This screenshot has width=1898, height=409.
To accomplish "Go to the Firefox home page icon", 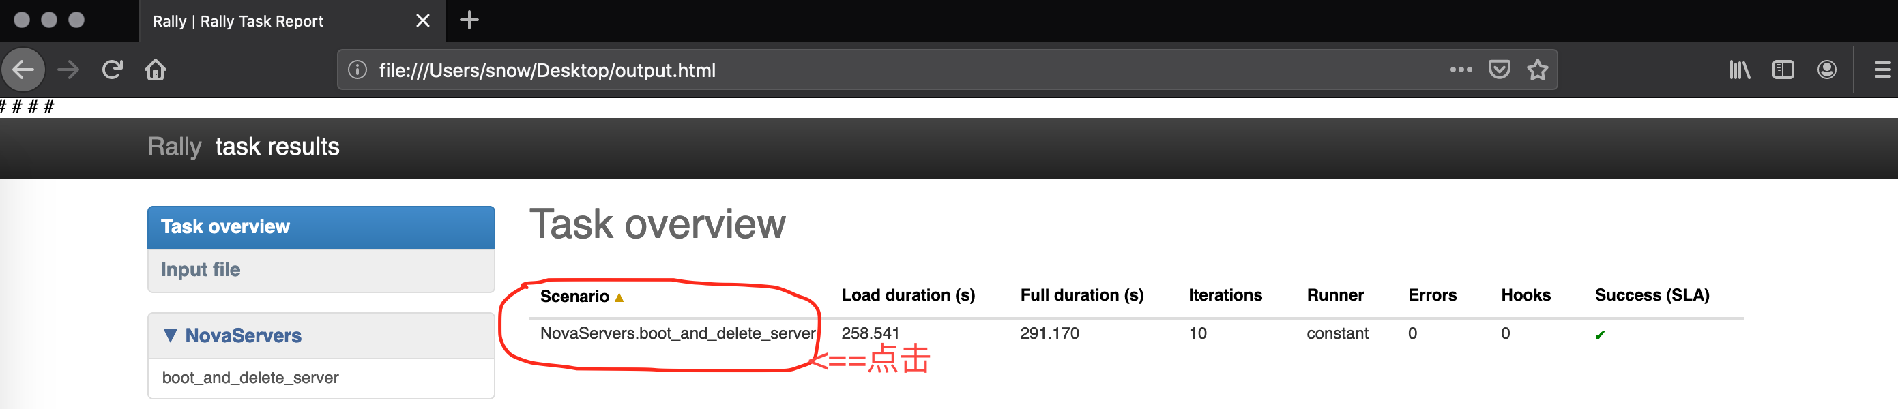I will point(156,70).
